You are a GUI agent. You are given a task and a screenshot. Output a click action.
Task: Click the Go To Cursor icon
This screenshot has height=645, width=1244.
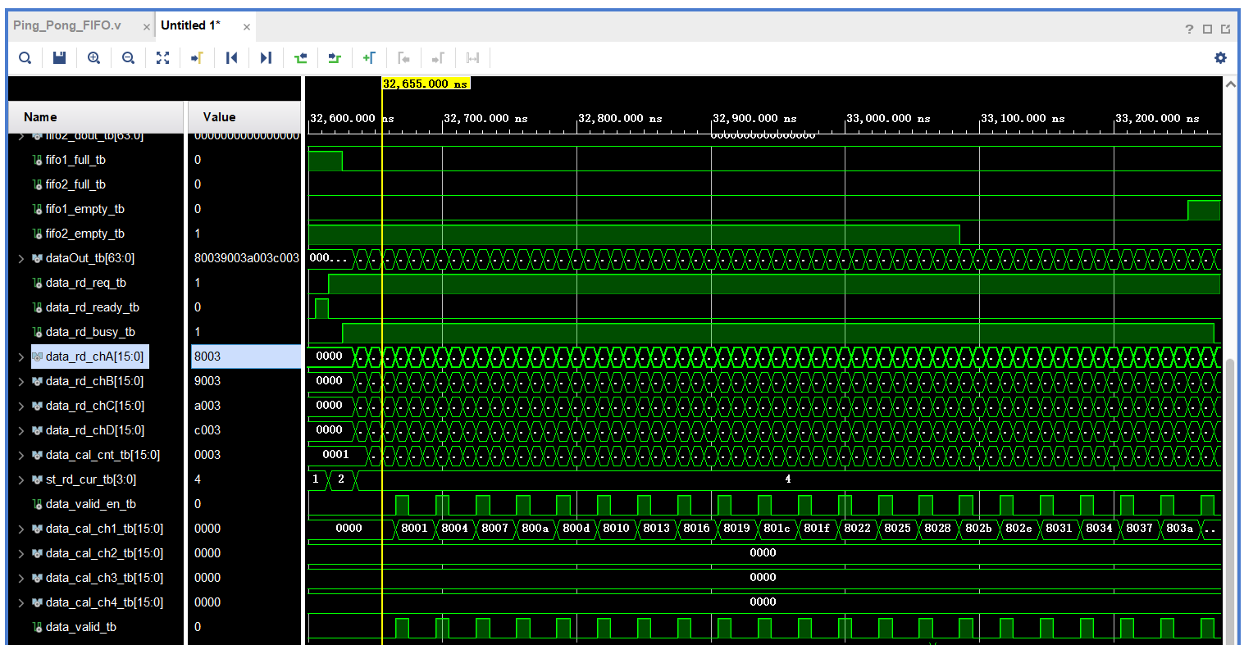(197, 57)
